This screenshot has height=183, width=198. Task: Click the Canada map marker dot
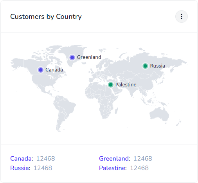[41, 70]
